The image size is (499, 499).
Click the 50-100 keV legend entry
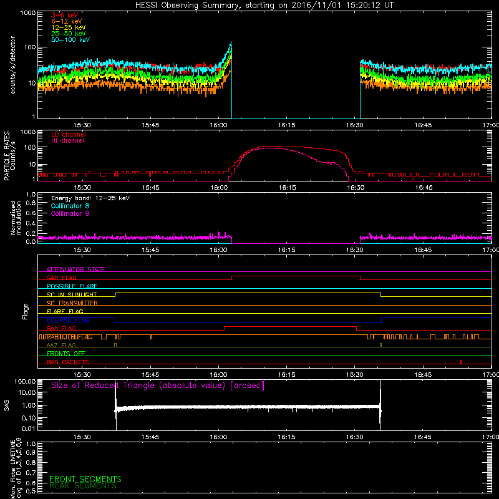[70, 40]
